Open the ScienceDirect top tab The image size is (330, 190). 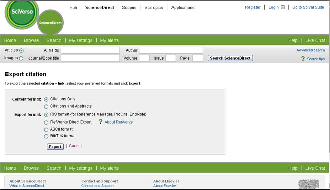click(x=100, y=7)
